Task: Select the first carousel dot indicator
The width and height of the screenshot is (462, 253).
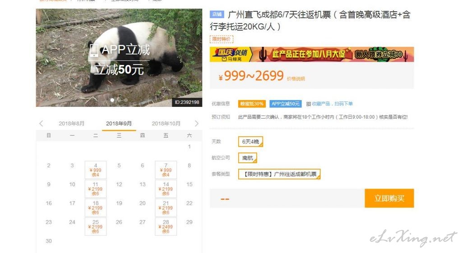Action: pos(112,100)
